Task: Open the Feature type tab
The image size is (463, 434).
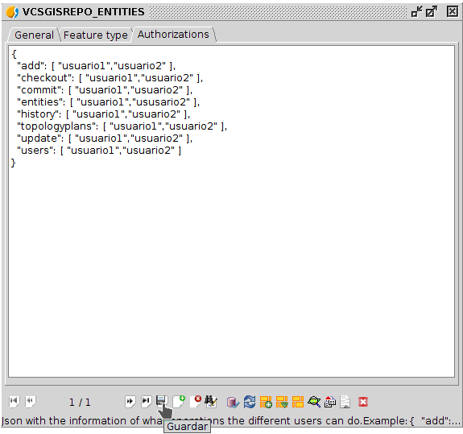Action: [95, 35]
